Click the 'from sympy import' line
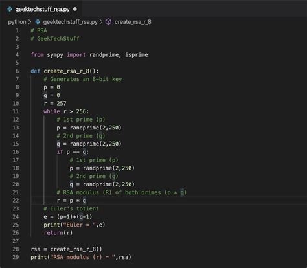 pyautogui.click(x=89, y=55)
